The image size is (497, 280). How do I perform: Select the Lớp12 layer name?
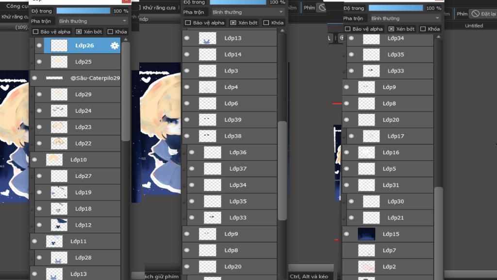[x=83, y=225]
